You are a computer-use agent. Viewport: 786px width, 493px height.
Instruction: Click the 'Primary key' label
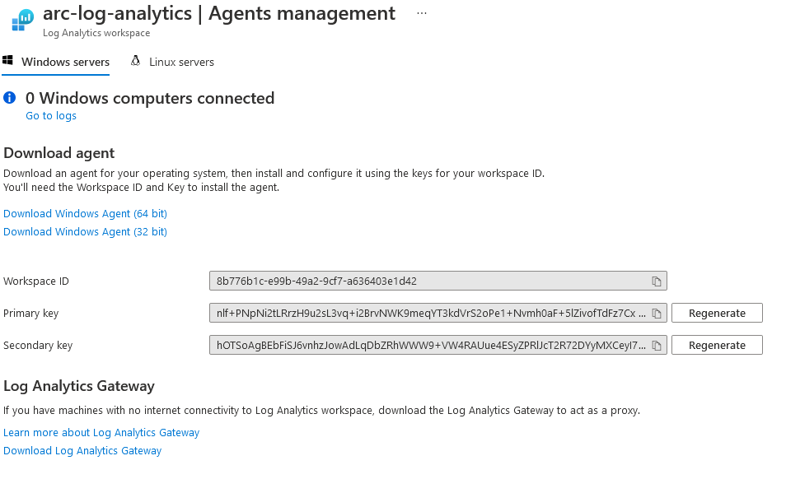(31, 314)
